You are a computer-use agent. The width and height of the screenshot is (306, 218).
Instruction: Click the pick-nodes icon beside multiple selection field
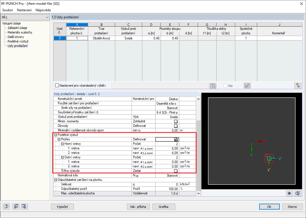point(213,86)
